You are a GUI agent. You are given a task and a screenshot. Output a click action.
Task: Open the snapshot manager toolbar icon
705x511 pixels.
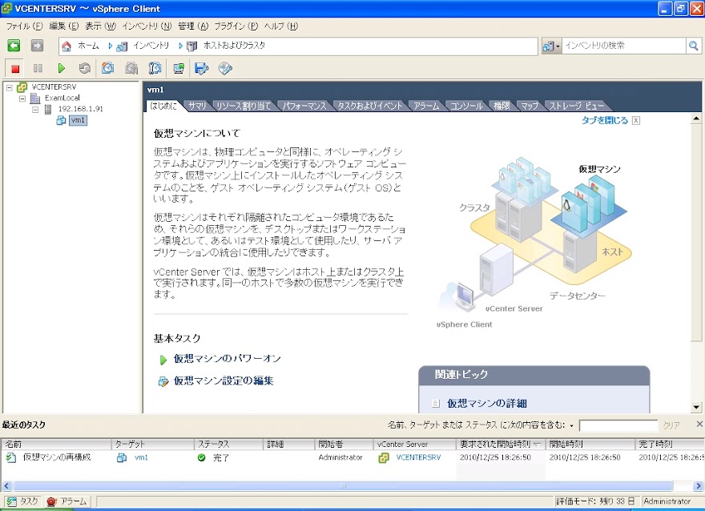[x=155, y=68]
